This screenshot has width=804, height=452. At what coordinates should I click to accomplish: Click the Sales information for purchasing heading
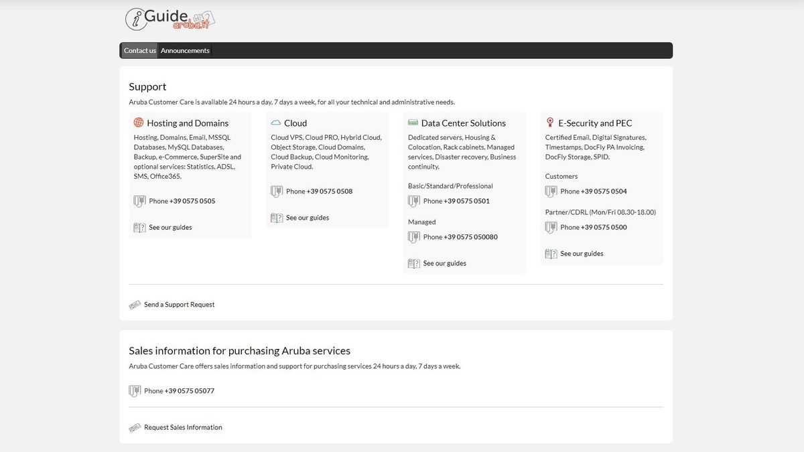(x=240, y=351)
